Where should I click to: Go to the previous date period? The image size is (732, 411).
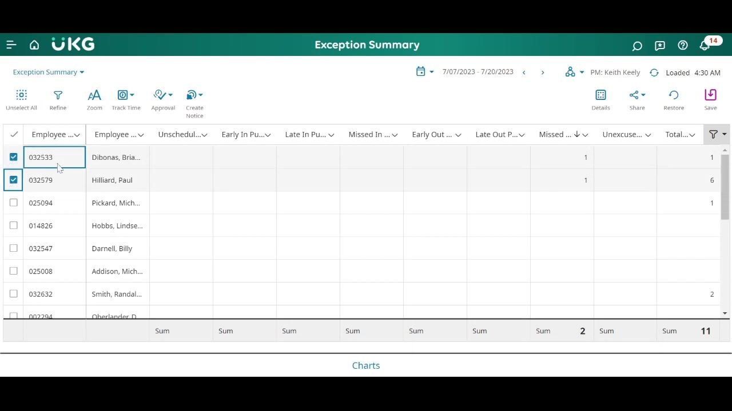pyautogui.click(x=524, y=72)
